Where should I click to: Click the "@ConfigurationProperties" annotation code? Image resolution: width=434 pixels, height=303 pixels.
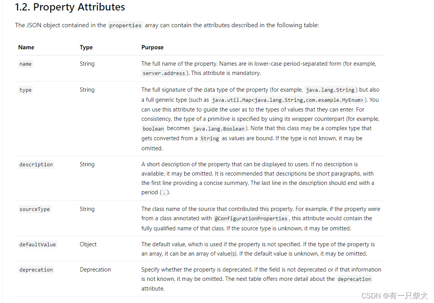tap(251, 218)
